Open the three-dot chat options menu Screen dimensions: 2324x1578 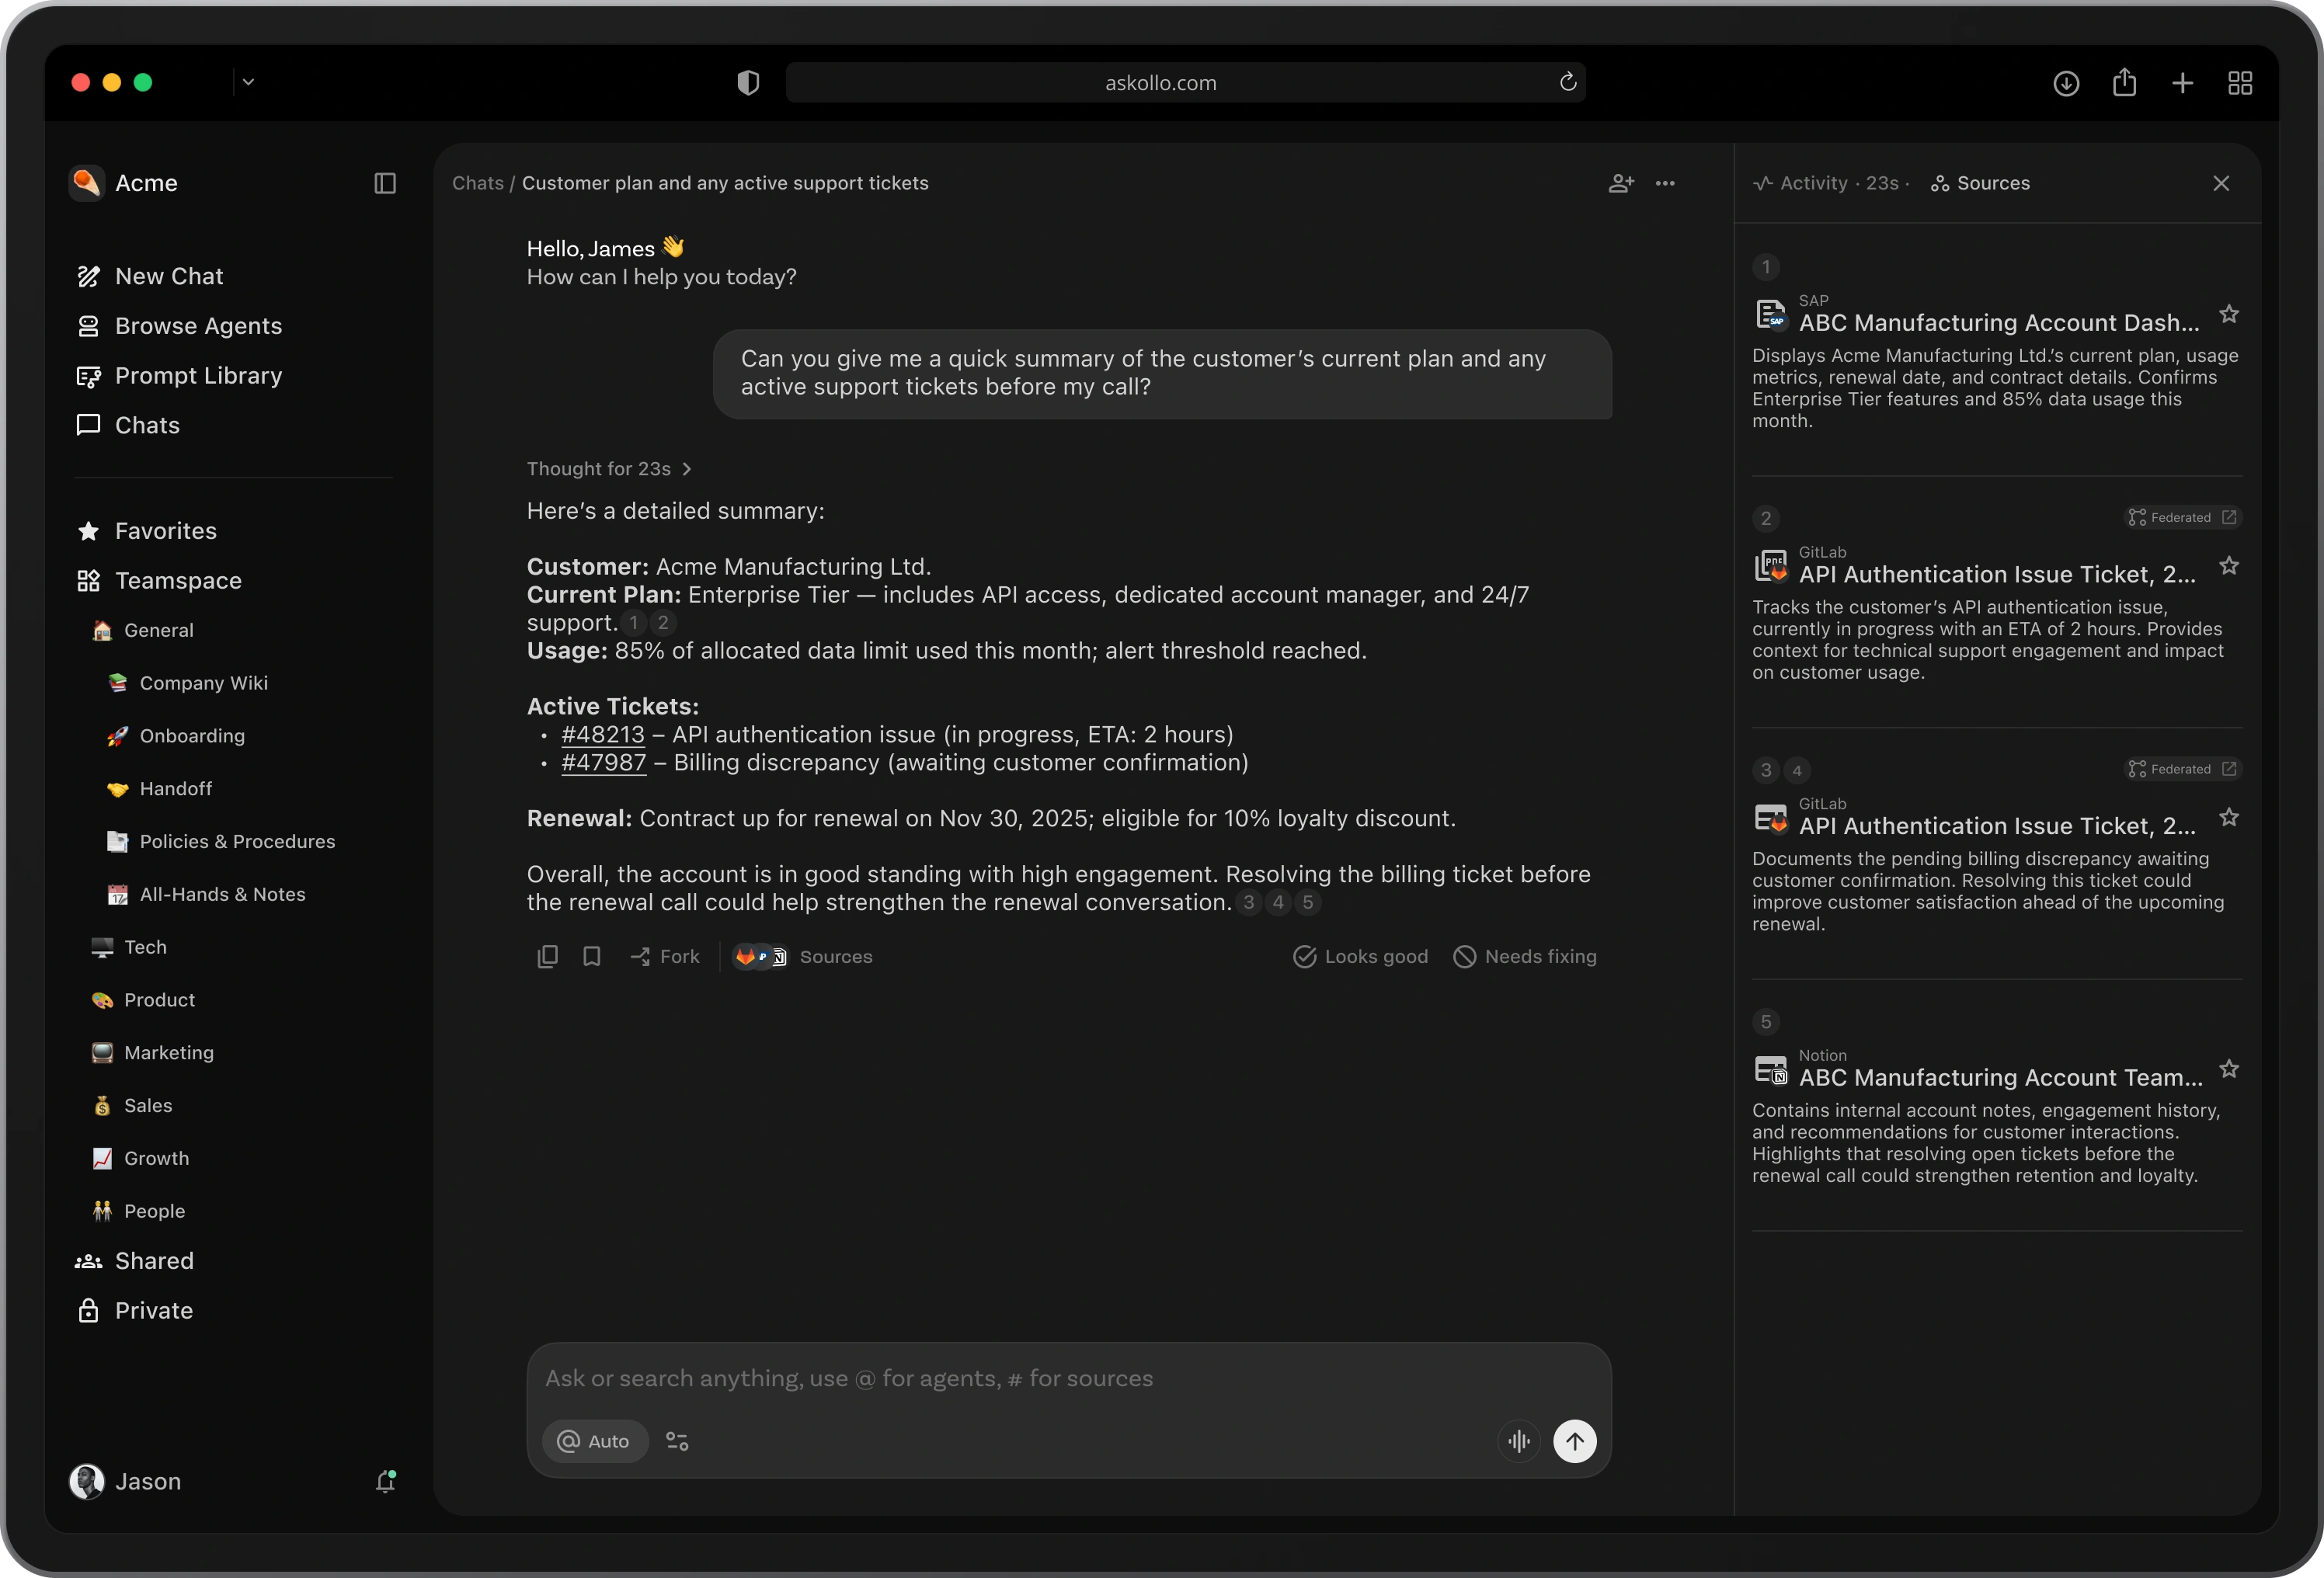pyautogui.click(x=1665, y=183)
